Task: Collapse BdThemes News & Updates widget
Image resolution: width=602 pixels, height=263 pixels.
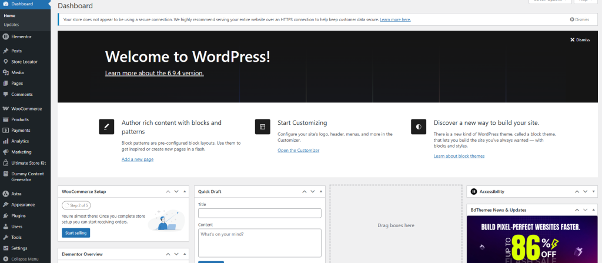Action: pyautogui.click(x=594, y=210)
